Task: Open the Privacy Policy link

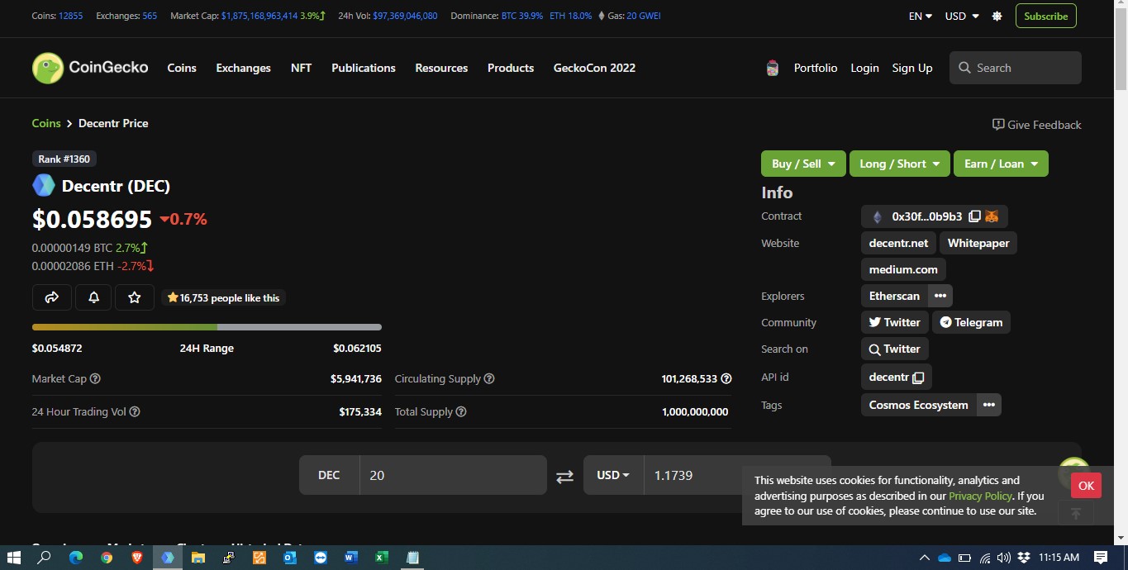Action: 980,496
